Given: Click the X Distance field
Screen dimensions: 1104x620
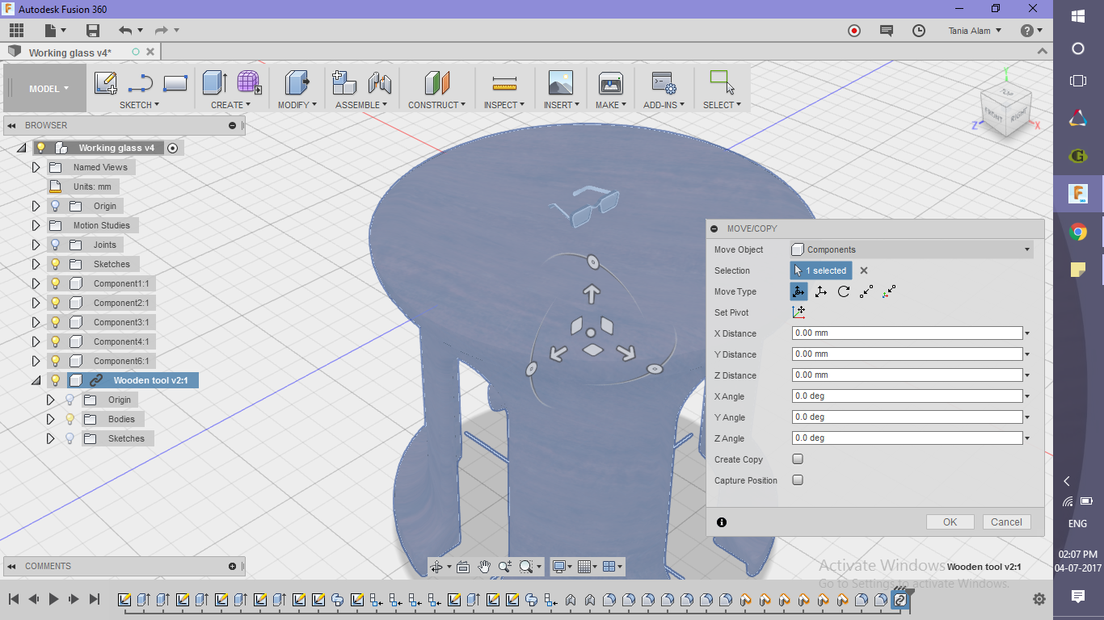Looking at the screenshot, I should 908,333.
